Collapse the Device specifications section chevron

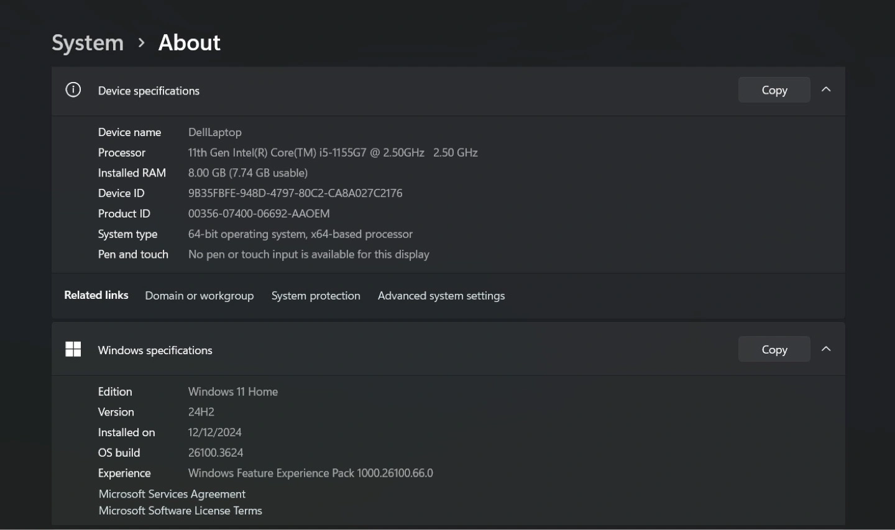click(826, 89)
